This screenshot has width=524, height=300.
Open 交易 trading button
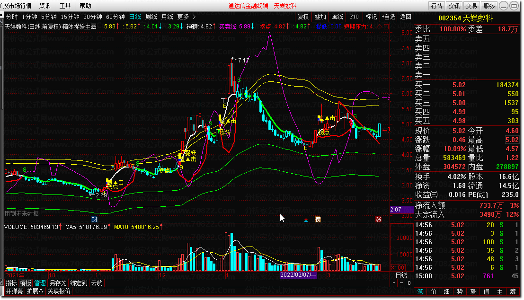tap(471, 6)
